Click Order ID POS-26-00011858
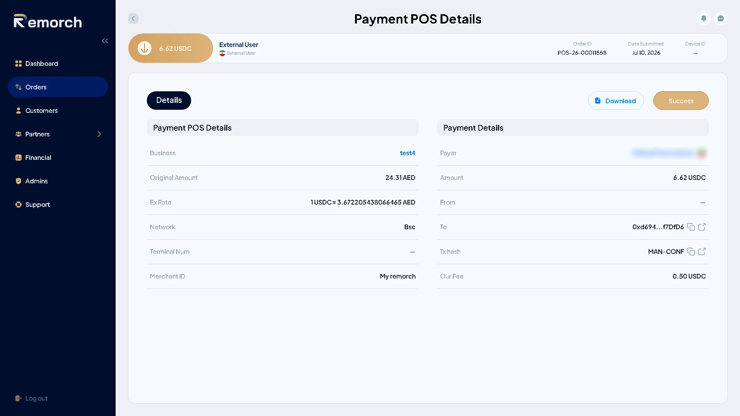 coord(582,53)
